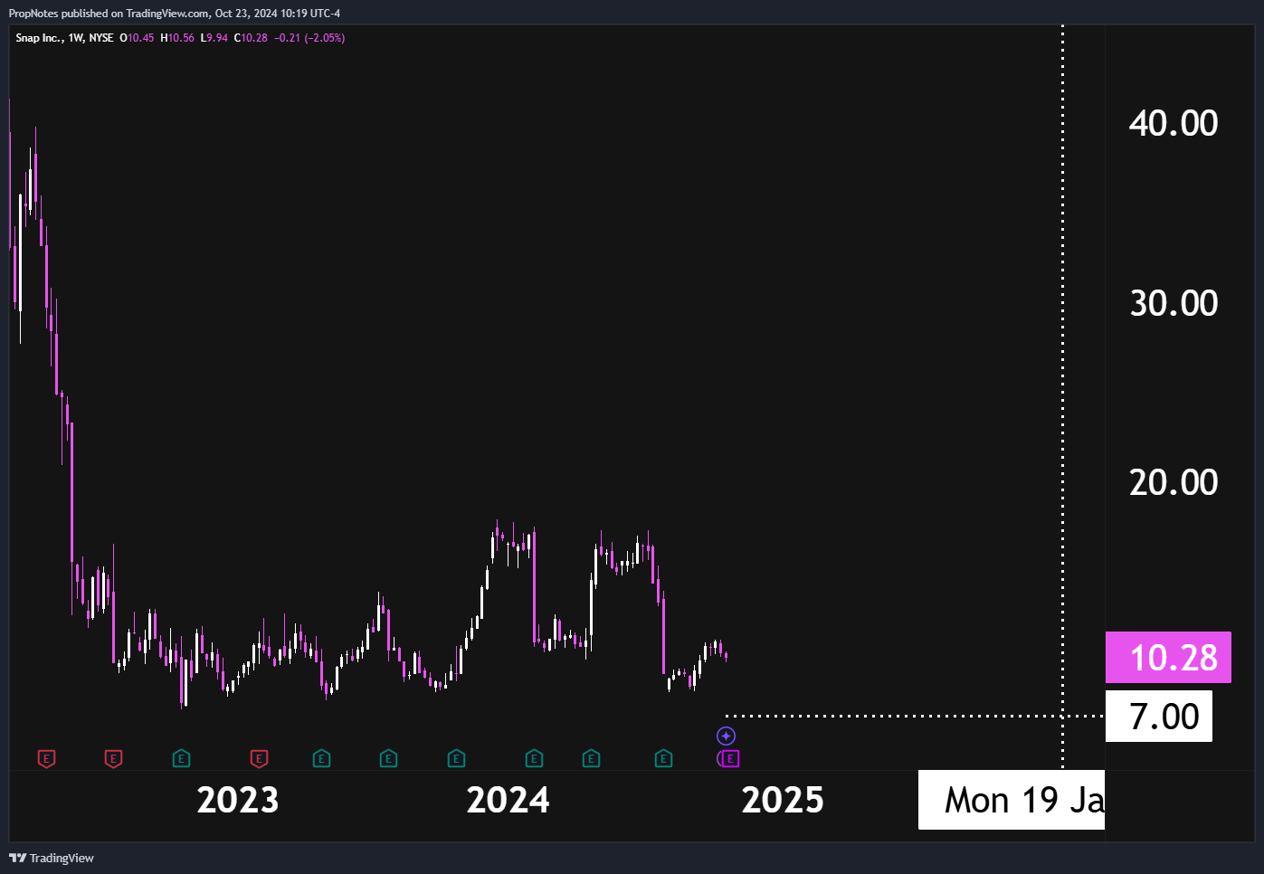Click the green E marker just right of 2024
1264x874 pixels.
(534, 758)
